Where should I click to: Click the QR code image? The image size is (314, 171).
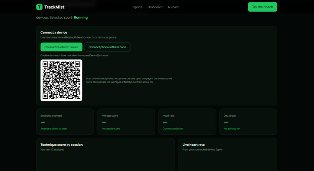click(x=61, y=80)
